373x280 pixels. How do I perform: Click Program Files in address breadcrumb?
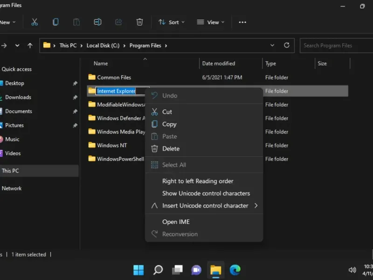coord(145,45)
